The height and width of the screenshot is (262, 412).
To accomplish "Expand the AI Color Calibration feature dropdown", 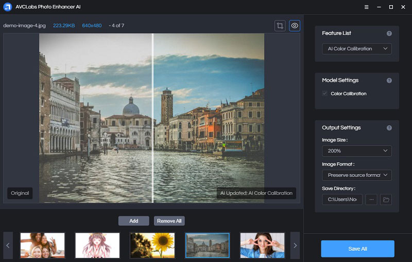I will tap(357, 49).
